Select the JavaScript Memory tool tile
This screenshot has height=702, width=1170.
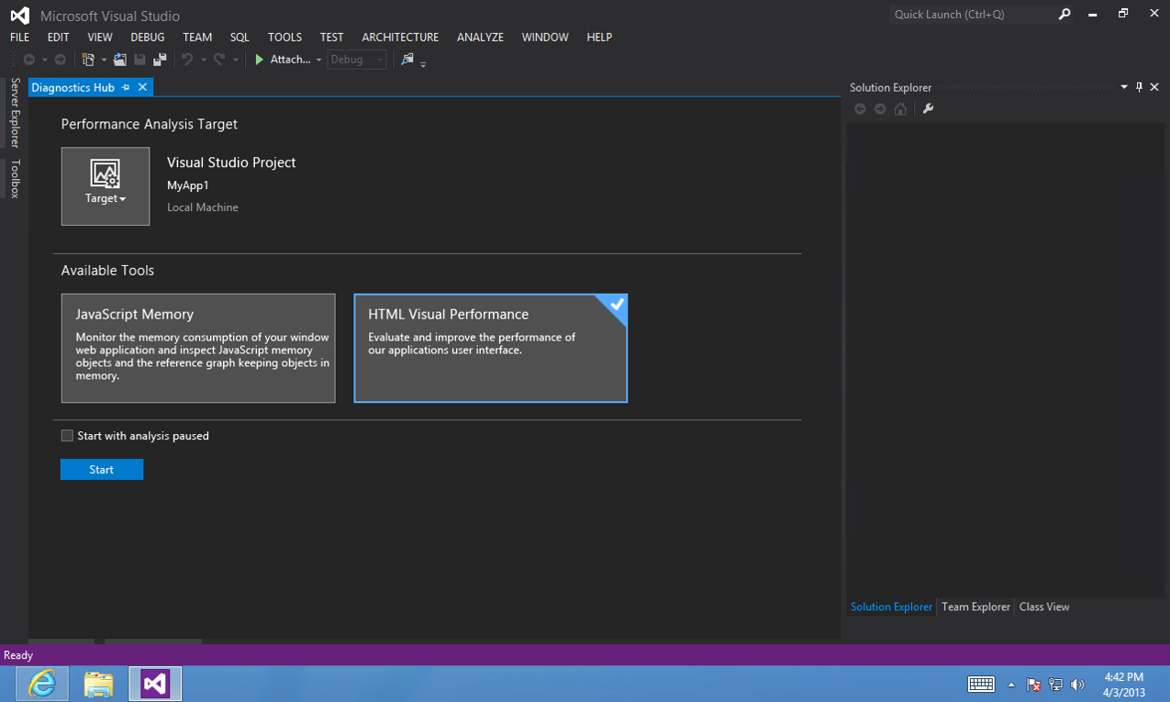click(198, 348)
